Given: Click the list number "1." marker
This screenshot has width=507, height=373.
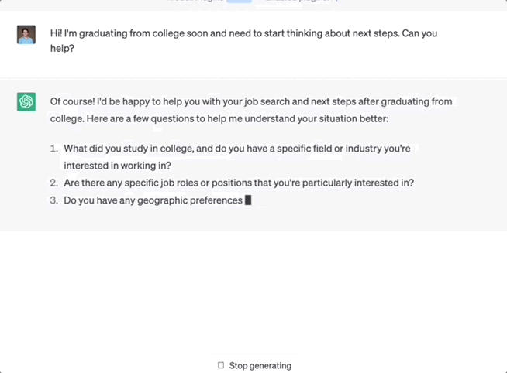Looking at the screenshot, I should [x=54, y=148].
